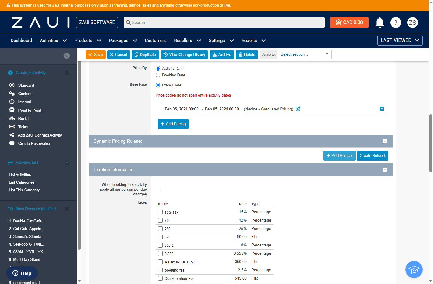
Task: Open List Categories link
Action: pyautogui.click(x=22, y=182)
